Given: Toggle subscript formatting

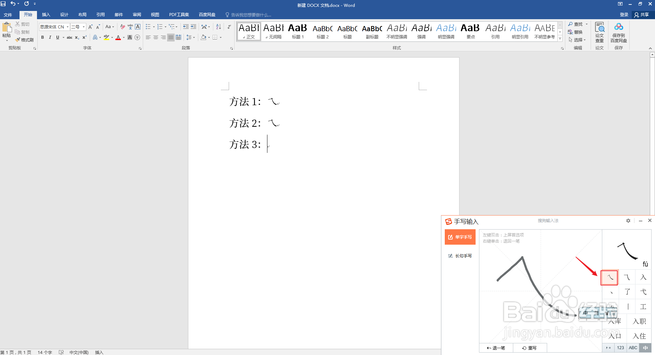Looking at the screenshot, I should coord(77,37).
